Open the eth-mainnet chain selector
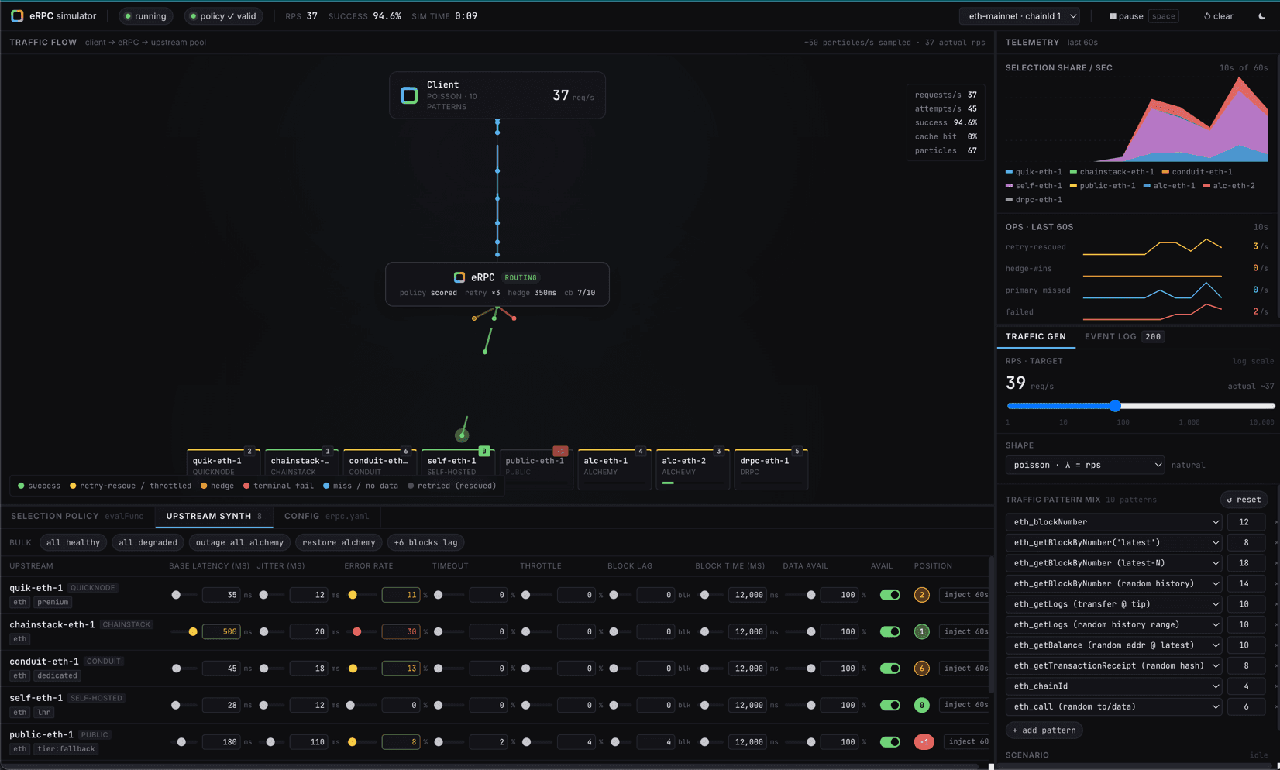 click(1020, 16)
